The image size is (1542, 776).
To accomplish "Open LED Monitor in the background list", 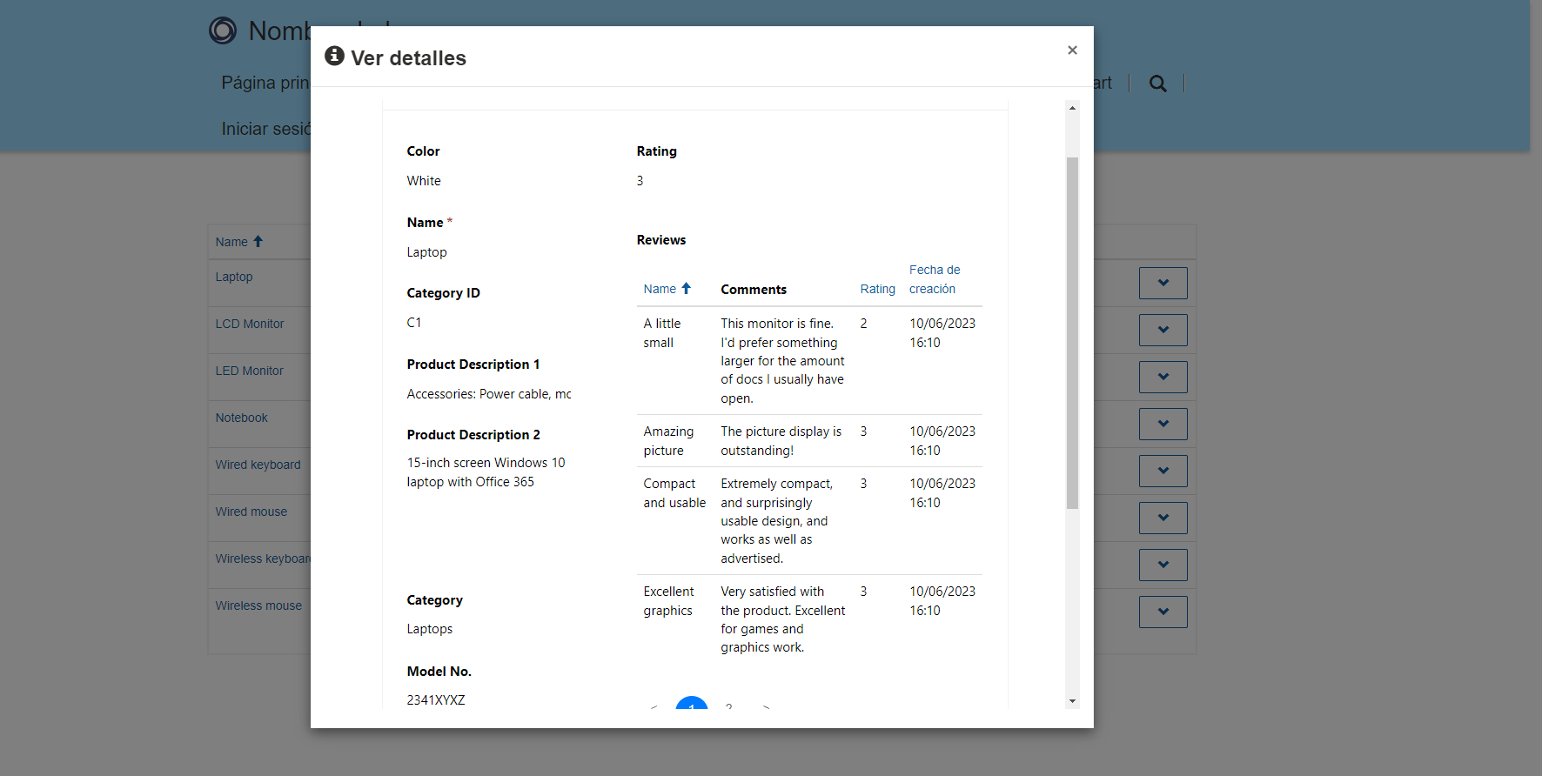I will click(x=250, y=371).
